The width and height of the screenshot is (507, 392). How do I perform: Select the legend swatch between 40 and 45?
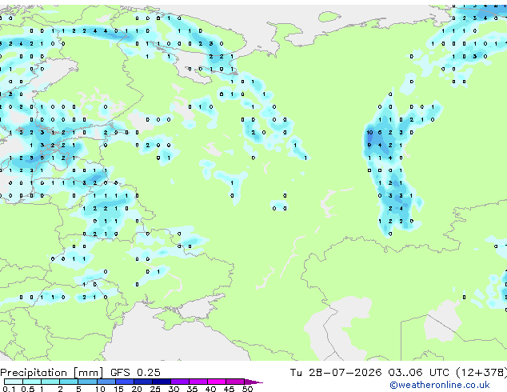[x=217, y=382]
